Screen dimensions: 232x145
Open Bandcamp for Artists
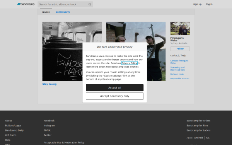point(198,121)
